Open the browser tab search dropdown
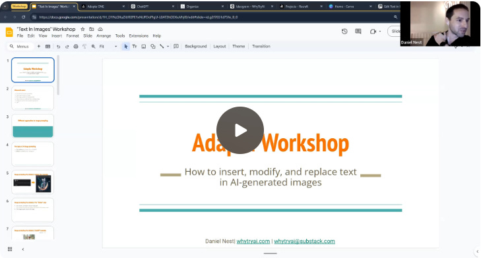The width and height of the screenshot is (481, 258). 5,7
